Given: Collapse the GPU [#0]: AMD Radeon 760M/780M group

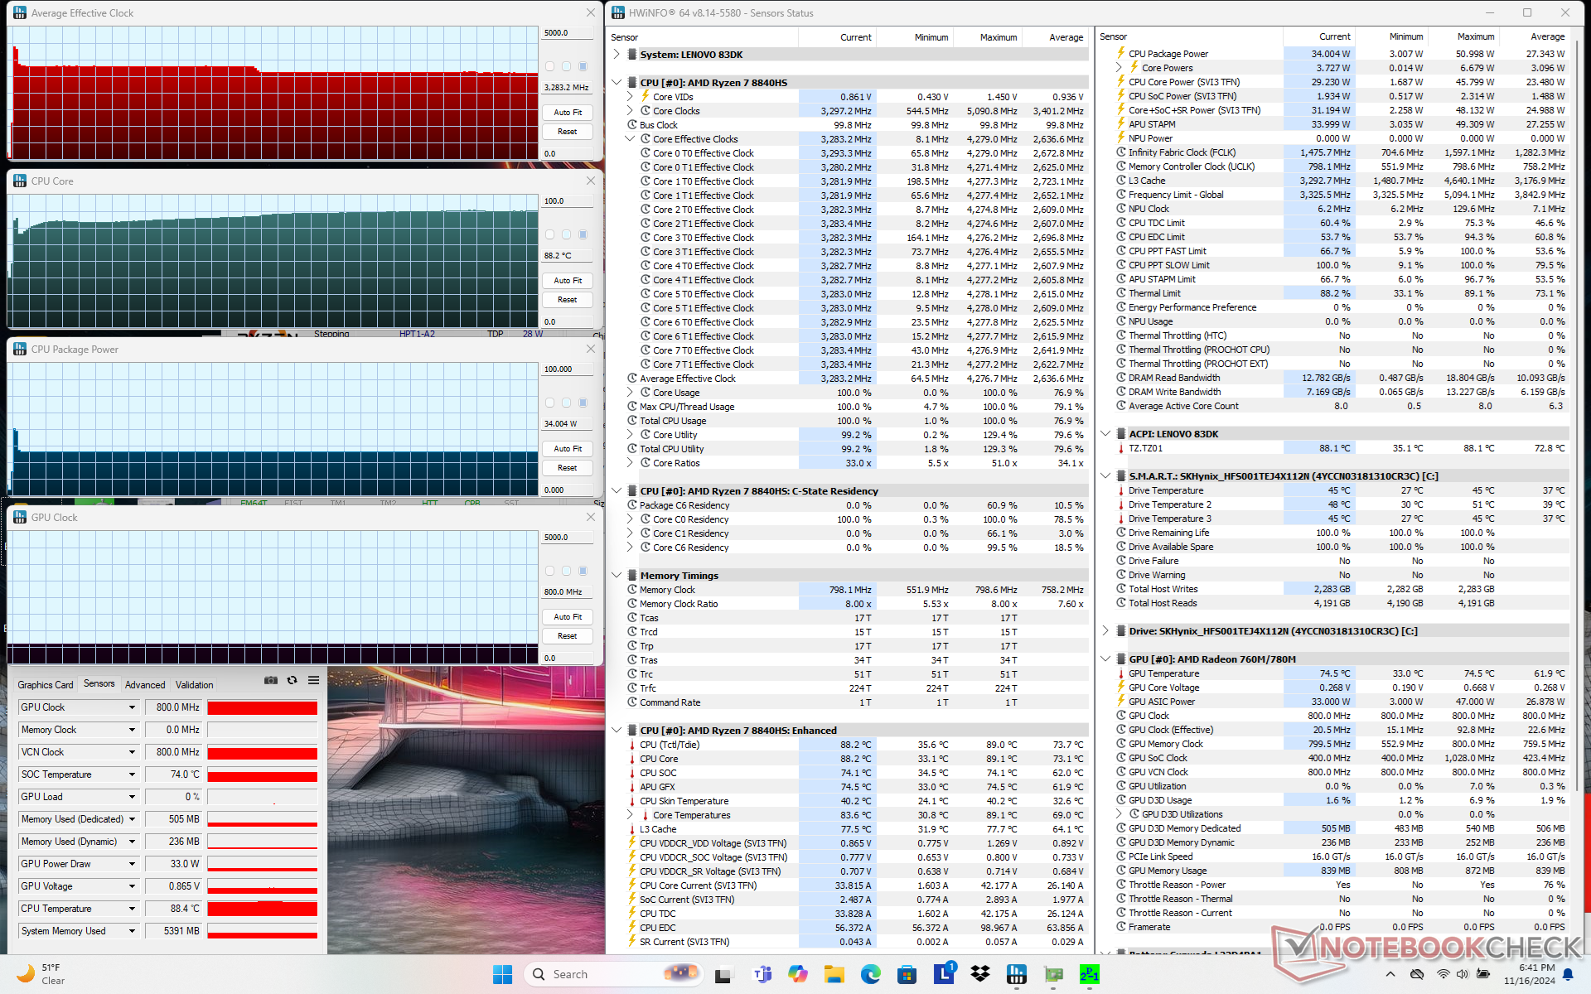Looking at the screenshot, I should (x=1105, y=659).
